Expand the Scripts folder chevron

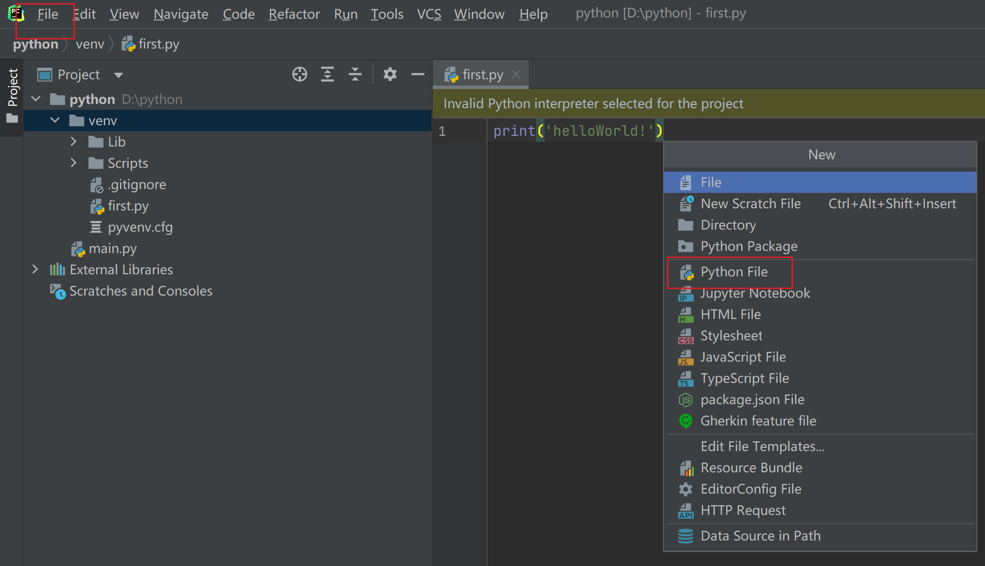pos(73,163)
